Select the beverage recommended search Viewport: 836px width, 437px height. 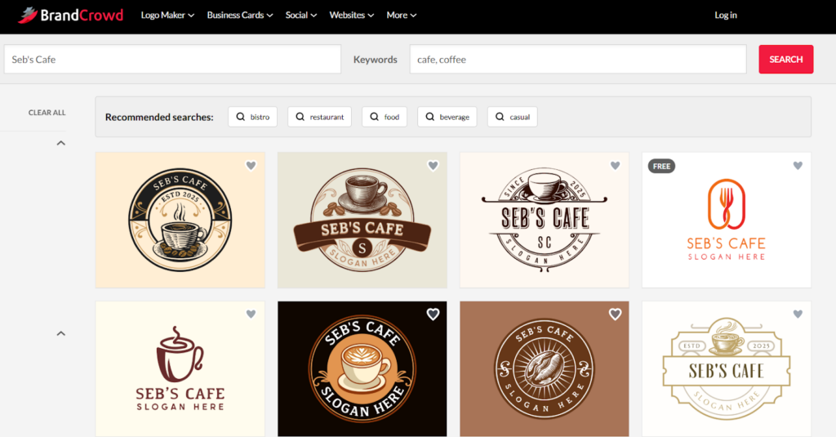click(x=447, y=117)
